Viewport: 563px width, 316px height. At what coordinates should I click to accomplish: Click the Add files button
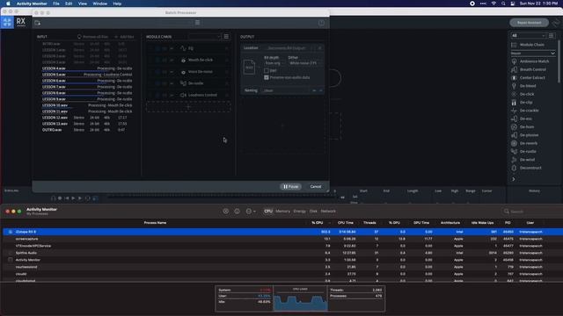click(124, 37)
